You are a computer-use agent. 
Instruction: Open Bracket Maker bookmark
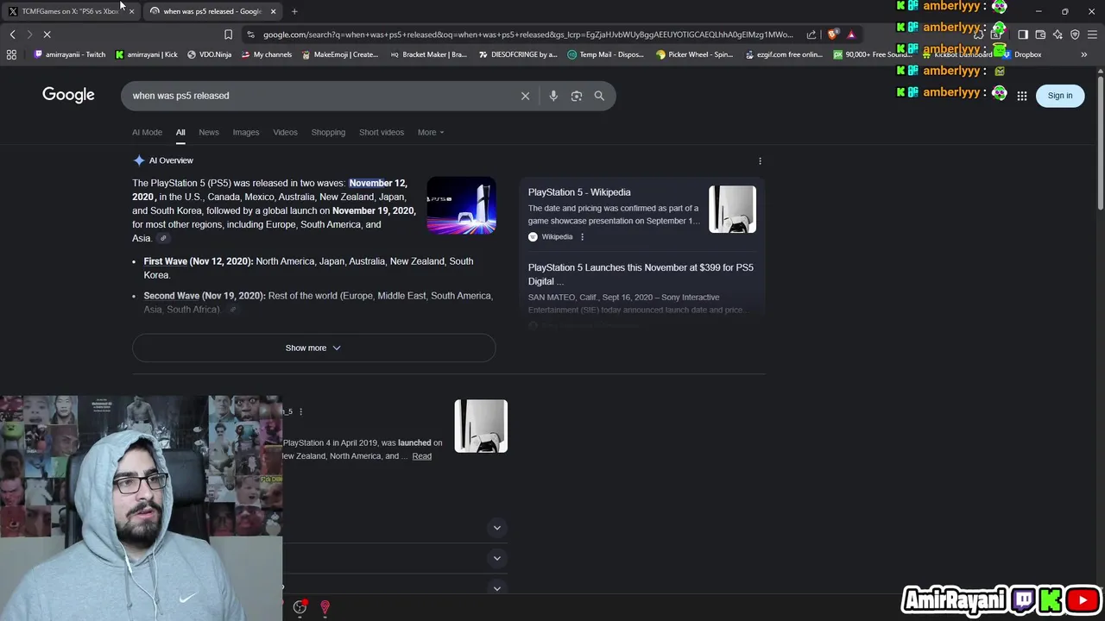(x=428, y=54)
